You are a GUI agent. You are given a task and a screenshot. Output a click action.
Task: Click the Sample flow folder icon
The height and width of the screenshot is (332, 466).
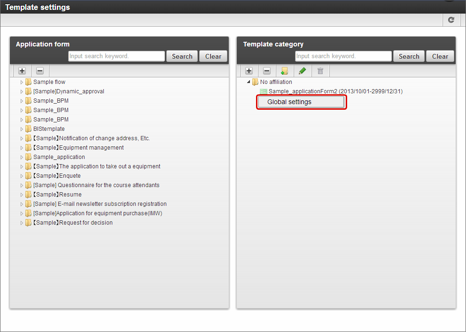28,82
